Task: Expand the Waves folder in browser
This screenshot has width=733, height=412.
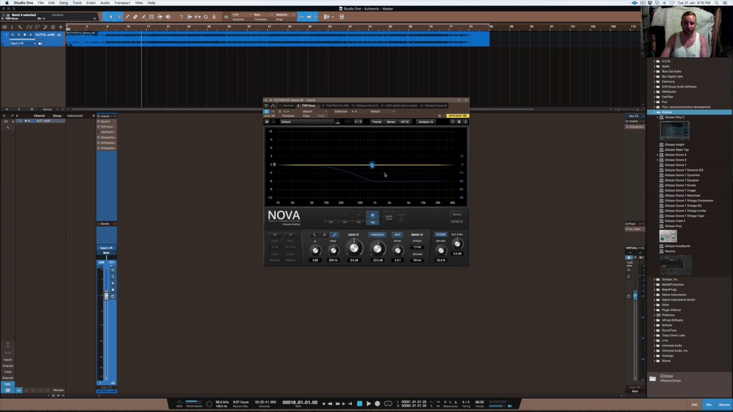Action: click(656, 360)
